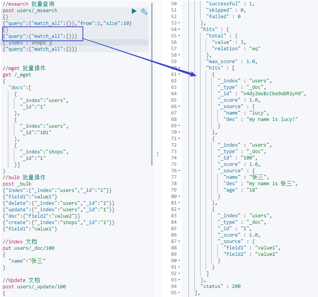
Task: Click the "relation" : "eq" response line
Action: pyautogui.click(x=236, y=49)
